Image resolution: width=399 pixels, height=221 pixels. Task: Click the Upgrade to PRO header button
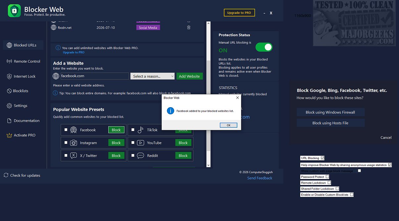coord(239,13)
